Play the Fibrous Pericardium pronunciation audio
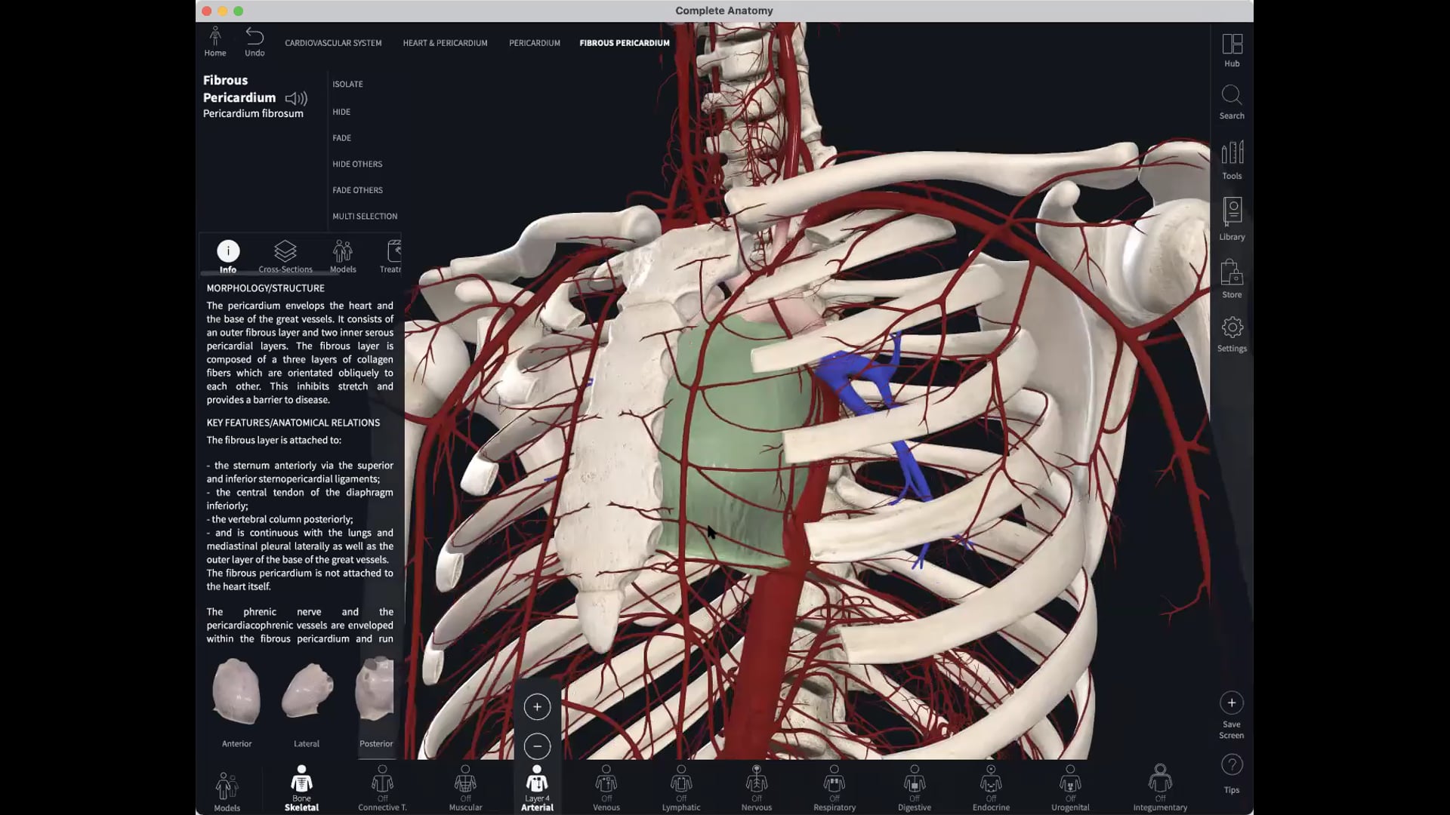Screen dimensions: 1450x815 coord(296,98)
